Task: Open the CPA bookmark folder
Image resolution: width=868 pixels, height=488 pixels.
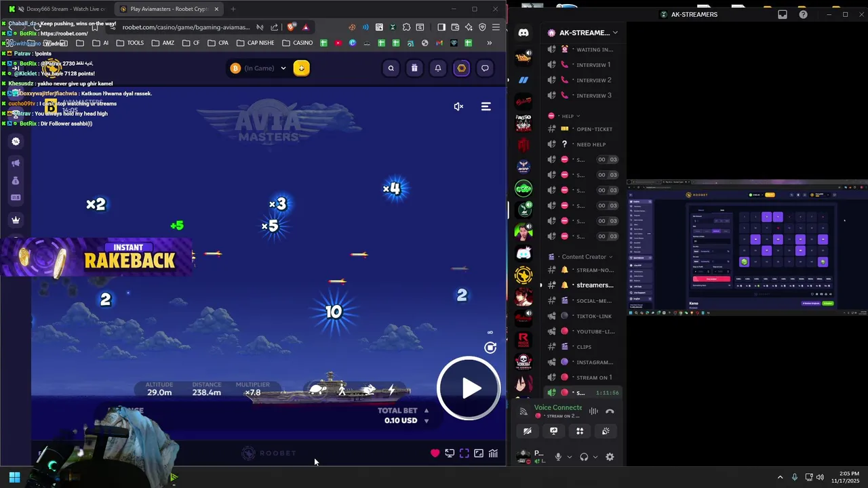Action: click(x=218, y=43)
